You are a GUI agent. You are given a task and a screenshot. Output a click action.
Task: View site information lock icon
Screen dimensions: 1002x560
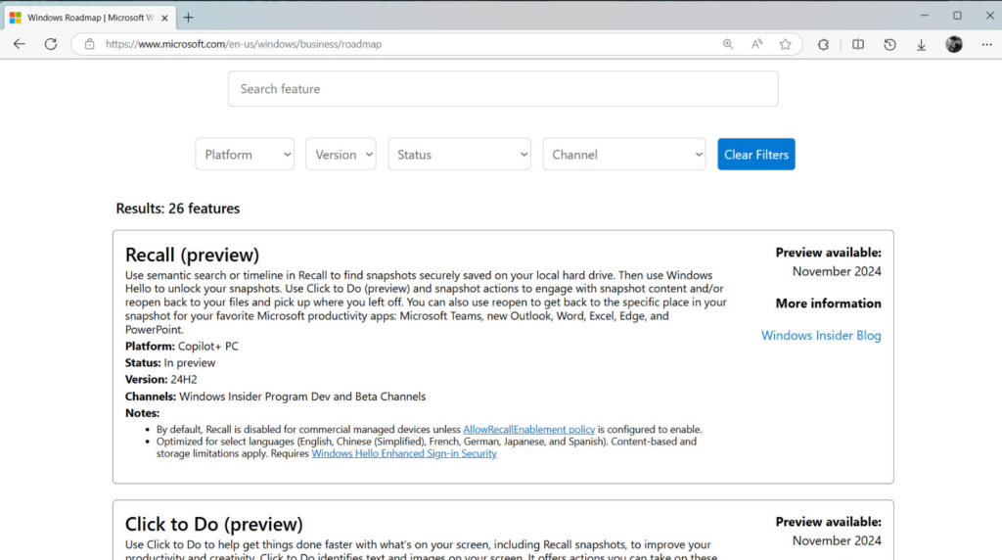tap(89, 44)
